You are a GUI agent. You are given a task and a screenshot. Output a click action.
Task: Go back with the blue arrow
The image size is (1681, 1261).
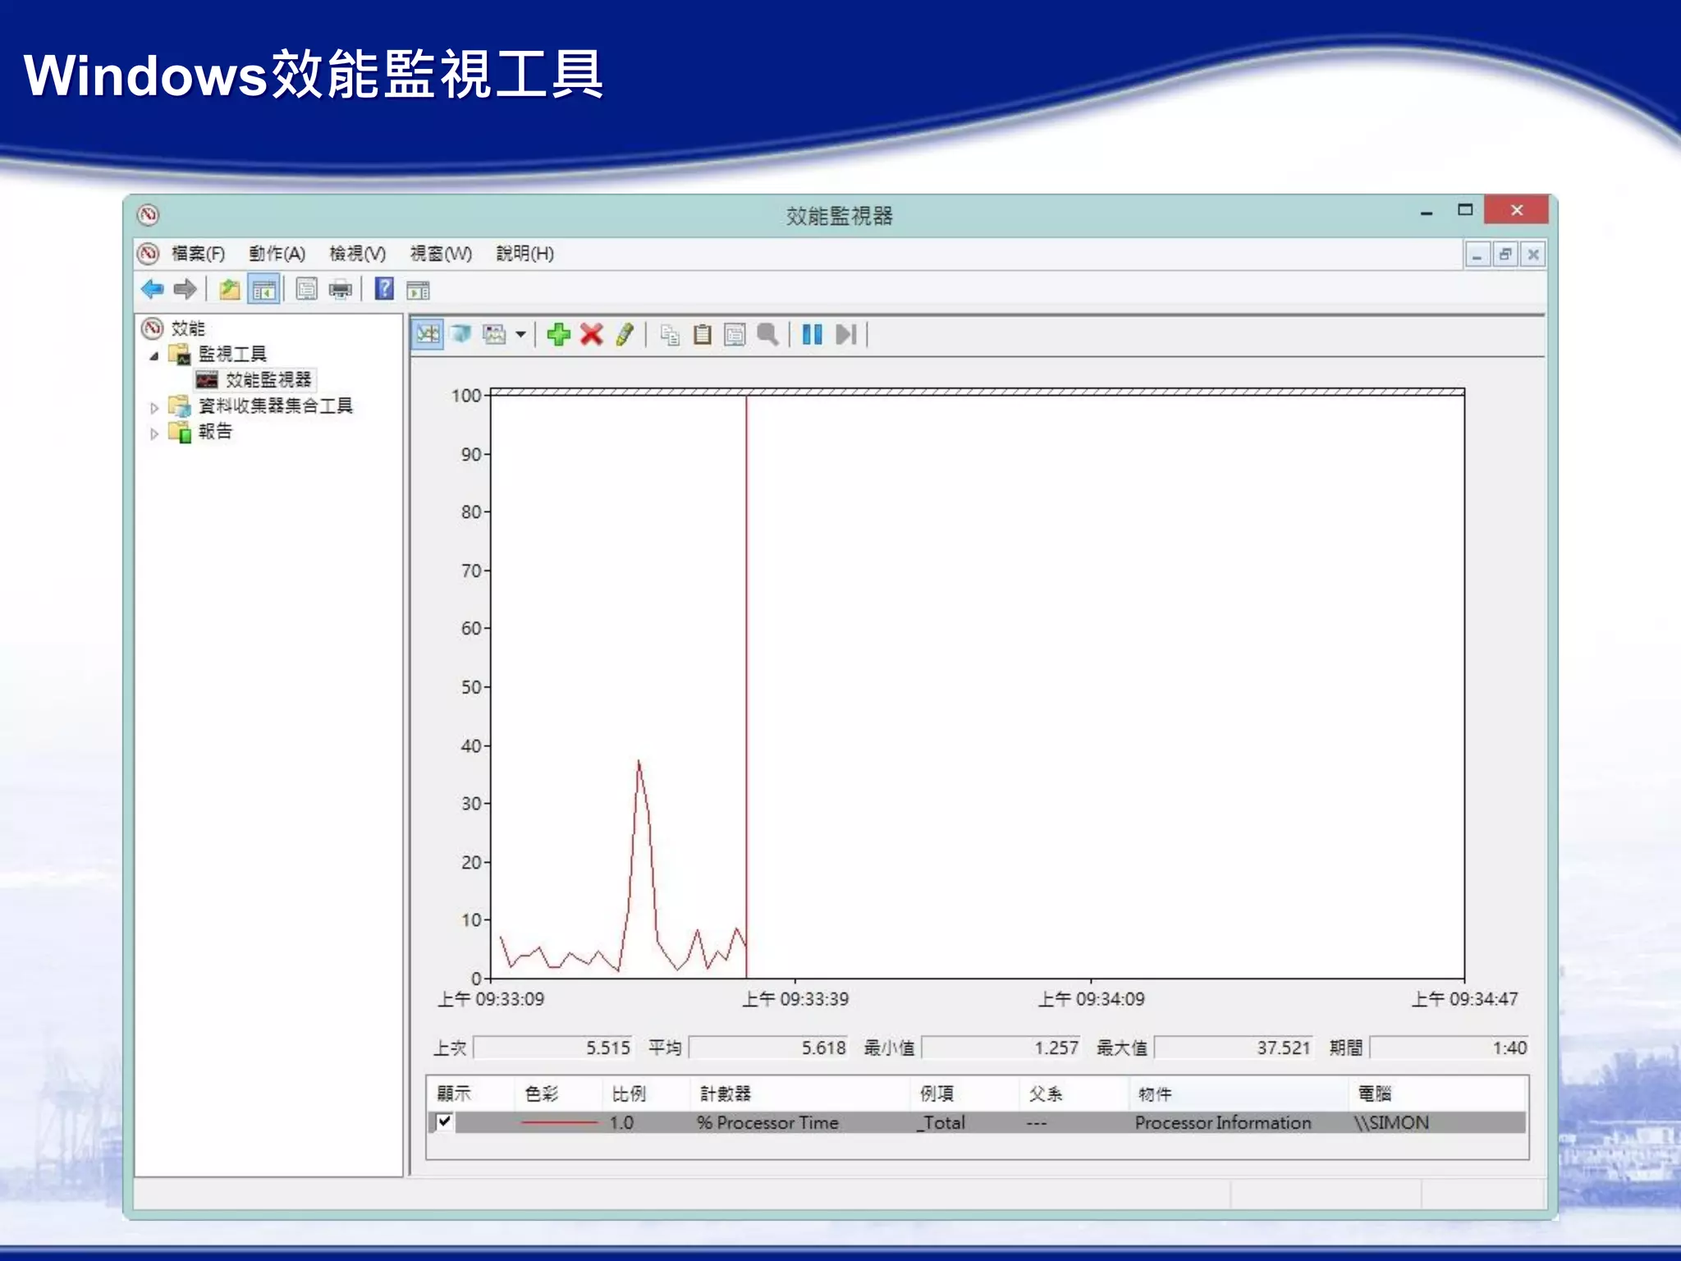pyautogui.click(x=153, y=289)
